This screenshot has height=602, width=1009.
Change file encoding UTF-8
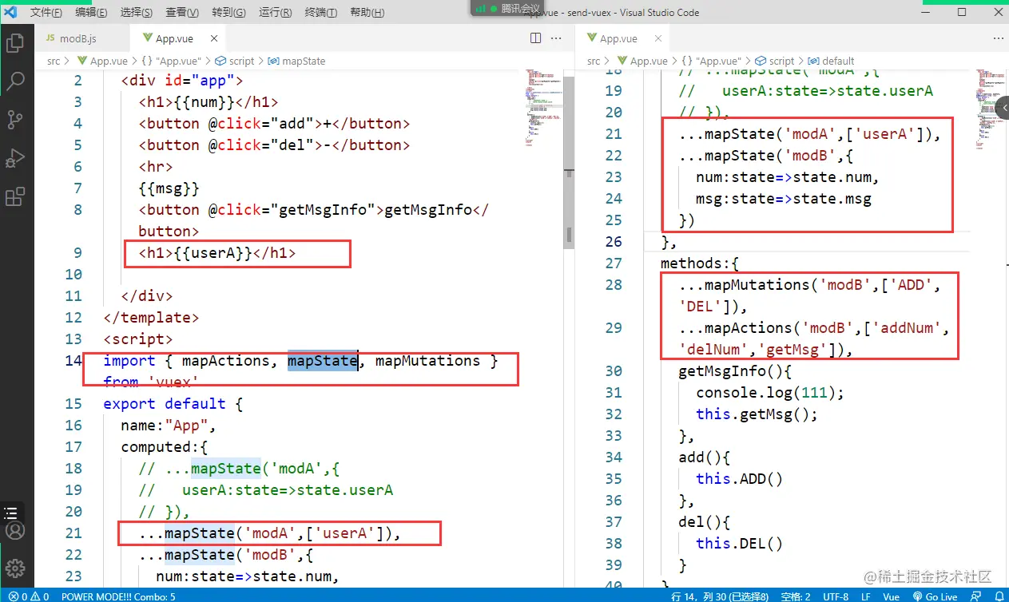836,596
